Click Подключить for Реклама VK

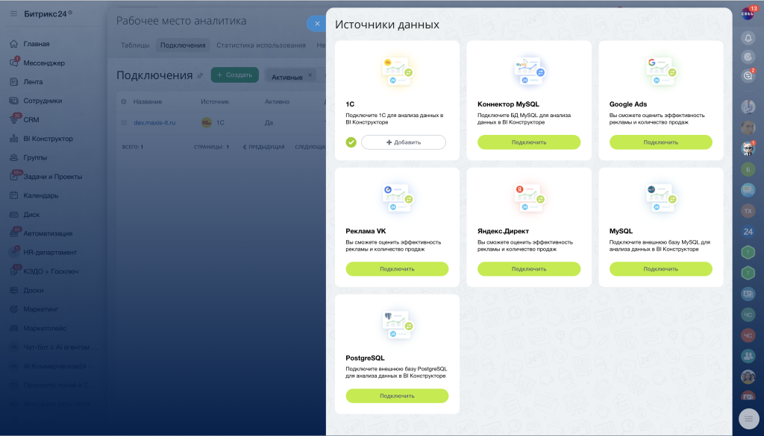[397, 269]
